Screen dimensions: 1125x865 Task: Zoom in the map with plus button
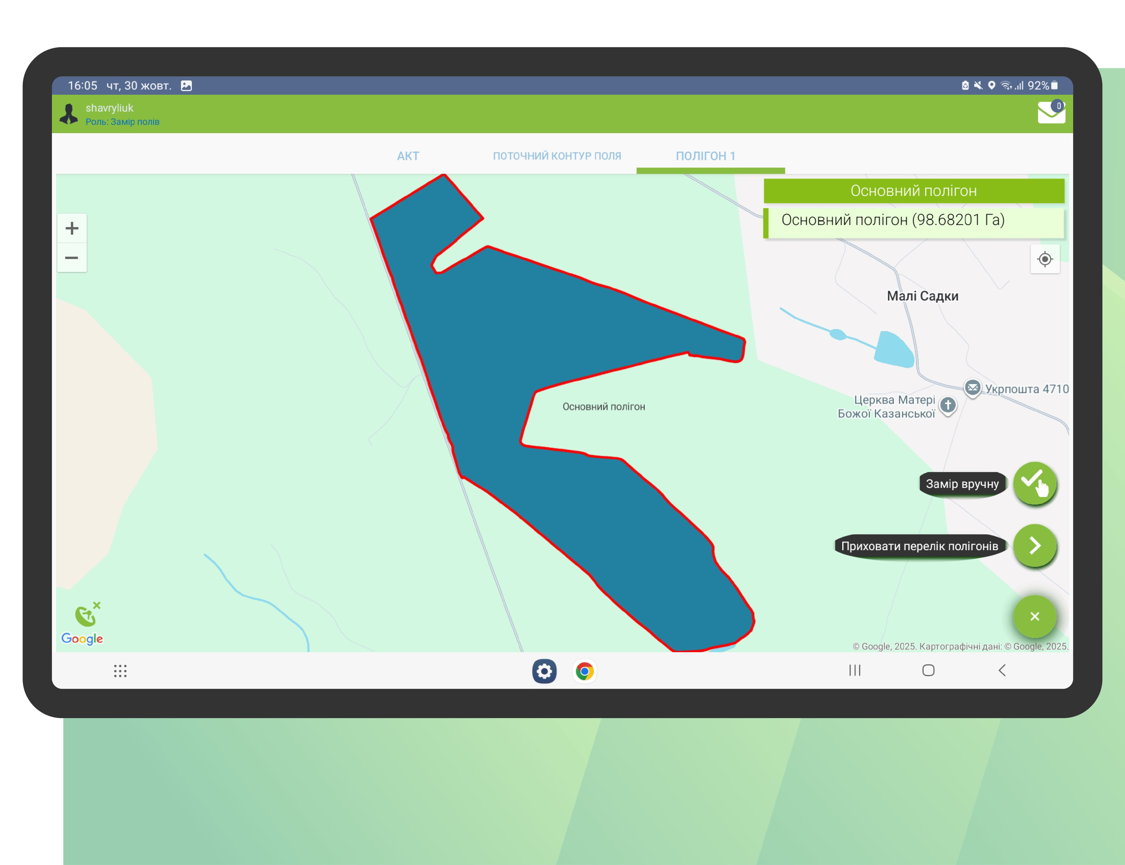tap(72, 228)
